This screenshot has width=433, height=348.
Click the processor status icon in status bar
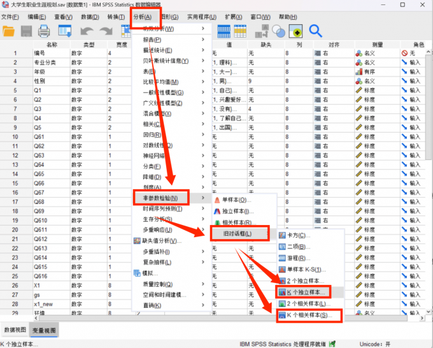(332, 344)
